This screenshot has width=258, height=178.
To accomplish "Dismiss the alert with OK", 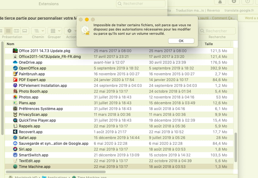I will (181, 41).
